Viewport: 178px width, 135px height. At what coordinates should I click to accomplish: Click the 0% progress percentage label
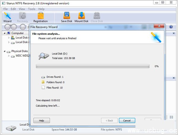(157, 66)
